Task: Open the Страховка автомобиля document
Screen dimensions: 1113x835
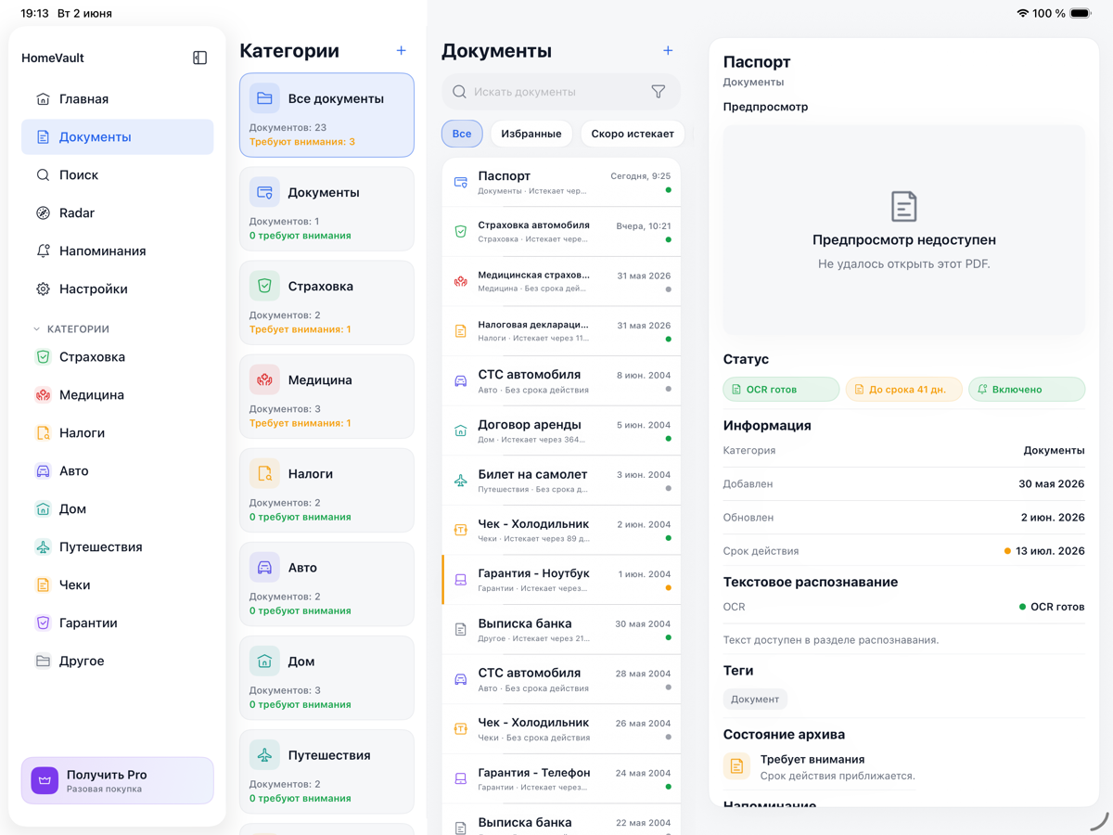Action: (561, 232)
